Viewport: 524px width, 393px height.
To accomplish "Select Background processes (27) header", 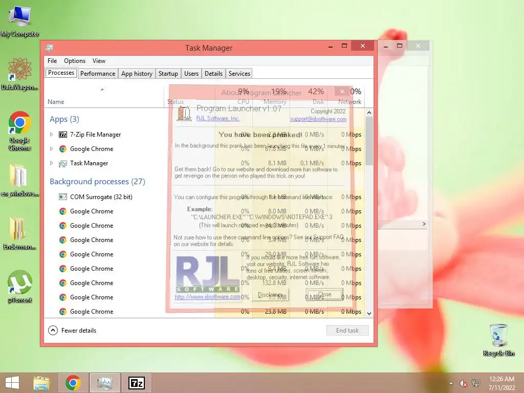I will pos(98,182).
